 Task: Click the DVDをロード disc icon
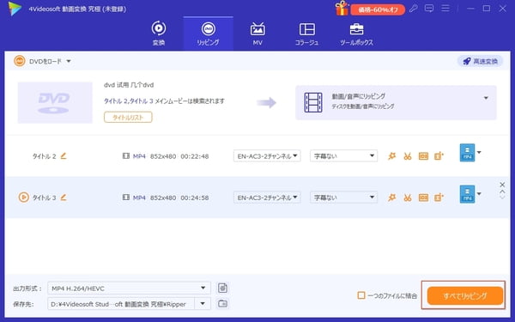pos(20,61)
